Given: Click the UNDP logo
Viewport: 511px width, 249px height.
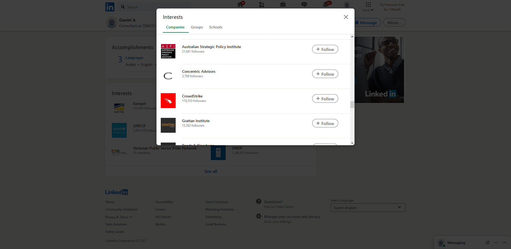Looking at the screenshot, I should [218, 153].
